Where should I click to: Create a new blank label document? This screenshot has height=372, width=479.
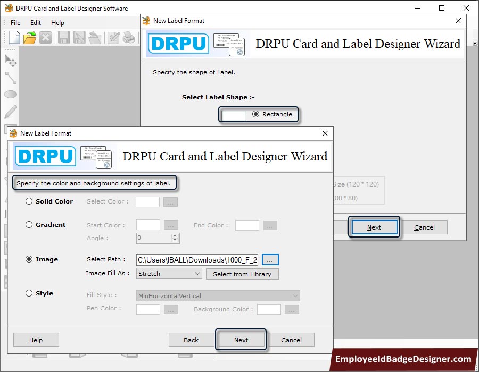click(14, 38)
